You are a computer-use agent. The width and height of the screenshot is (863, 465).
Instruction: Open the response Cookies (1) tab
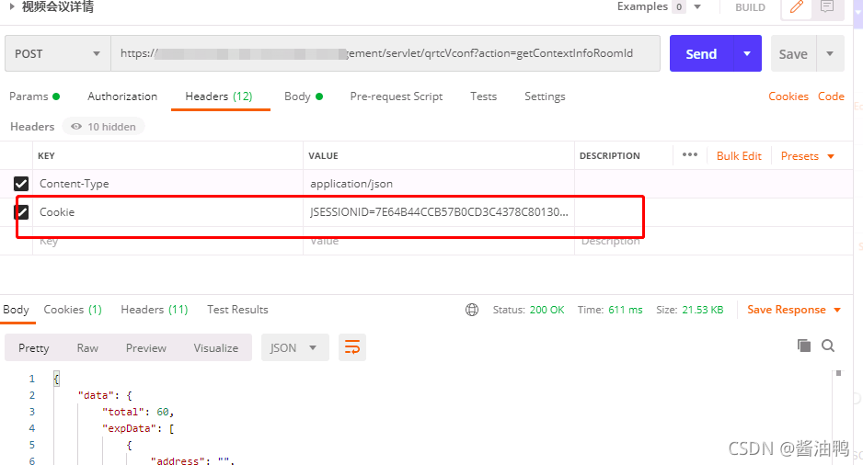click(73, 310)
